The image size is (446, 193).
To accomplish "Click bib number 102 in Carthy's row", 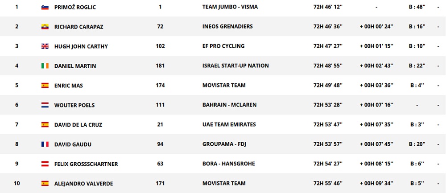I will 161,46.
